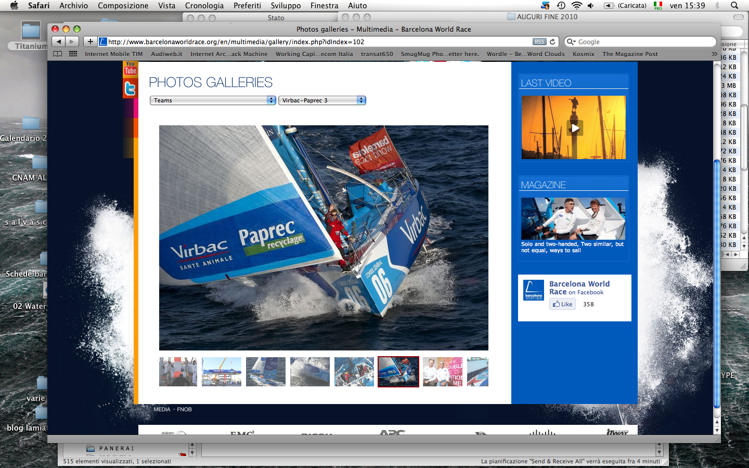This screenshot has width=749, height=468.
Task: Open the transat650 bookmark
Action: point(377,54)
